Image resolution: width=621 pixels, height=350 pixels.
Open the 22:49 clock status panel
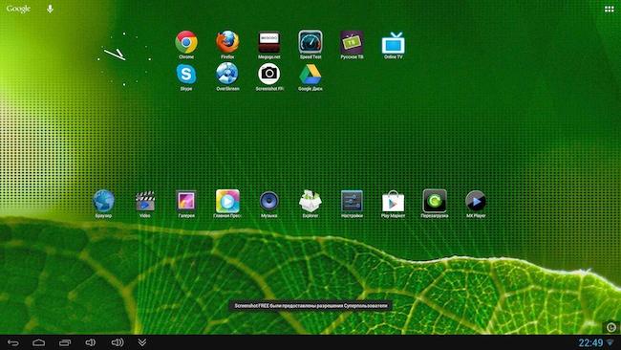coord(590,342)
